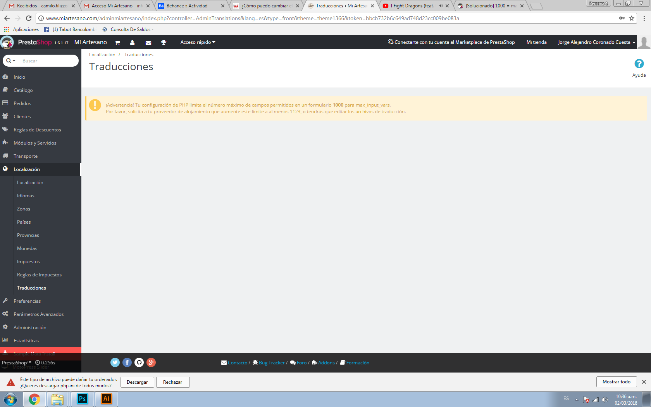The width and height of the screenshot is (651, 407).
Task: Open the Localización breadcrumb link
Action: click(102, 55)
